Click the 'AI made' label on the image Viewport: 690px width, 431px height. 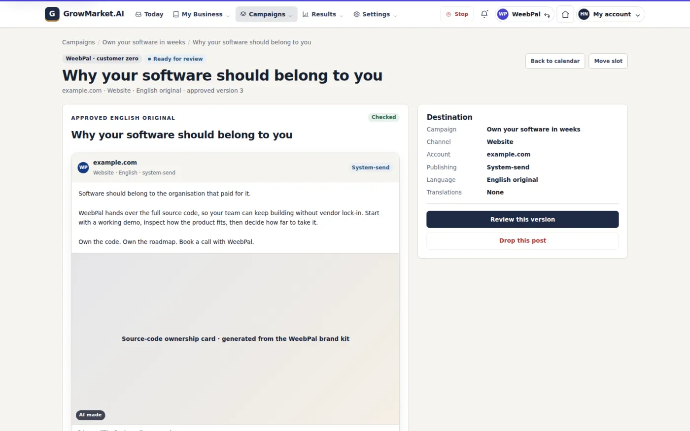click(91, 415)
